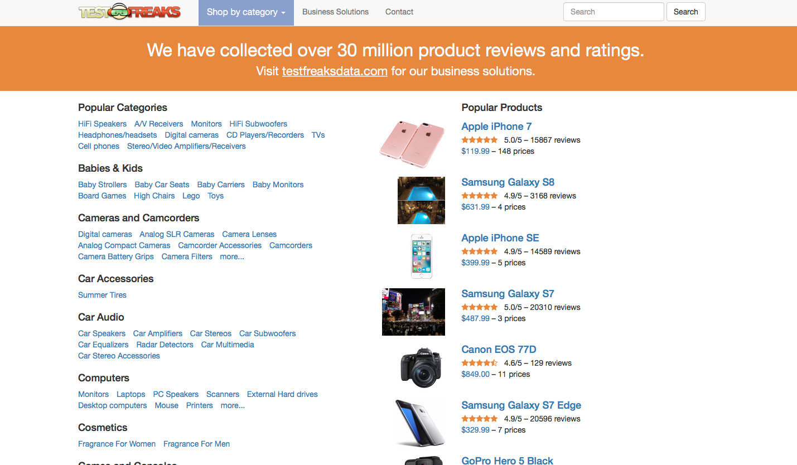Go to the Contact page
797x465 pixels.
(x=399, y=12)
